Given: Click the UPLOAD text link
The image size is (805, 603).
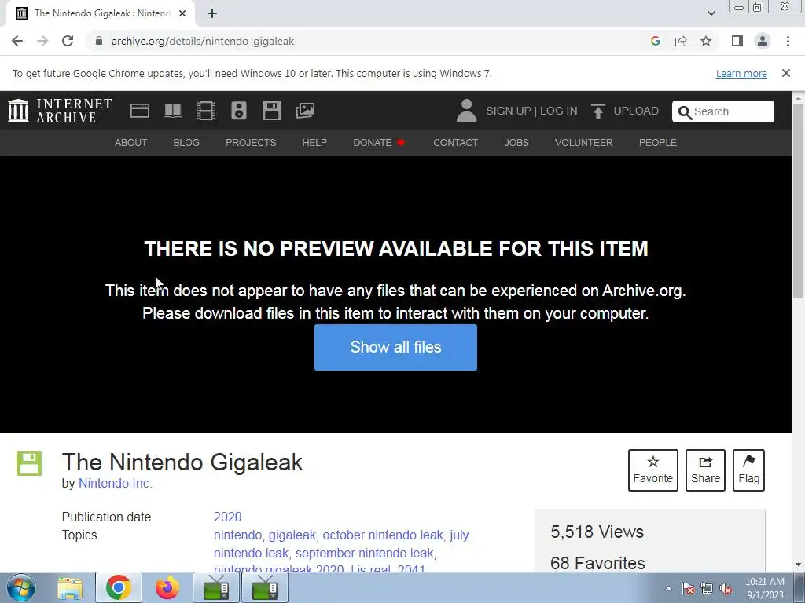Looking at the screenshot, I should [x=636, y=111].
